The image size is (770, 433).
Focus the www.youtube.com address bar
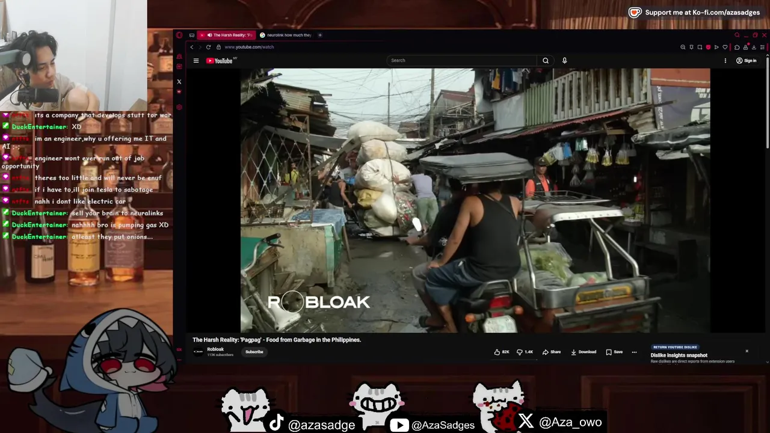249,47
